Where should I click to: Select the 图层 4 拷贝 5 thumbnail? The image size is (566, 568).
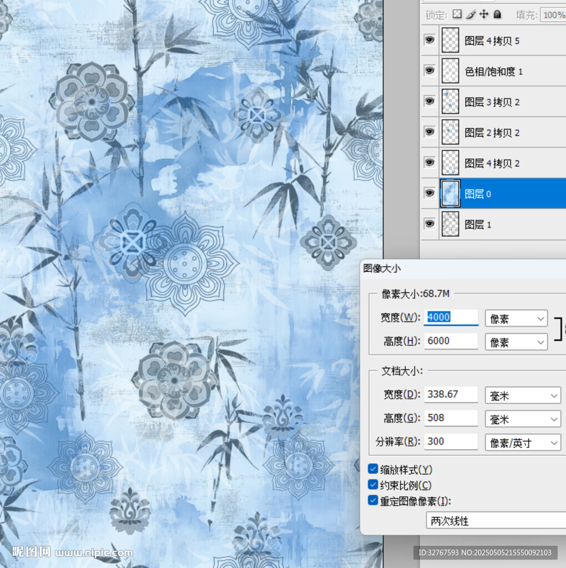(x=451, y=40)
